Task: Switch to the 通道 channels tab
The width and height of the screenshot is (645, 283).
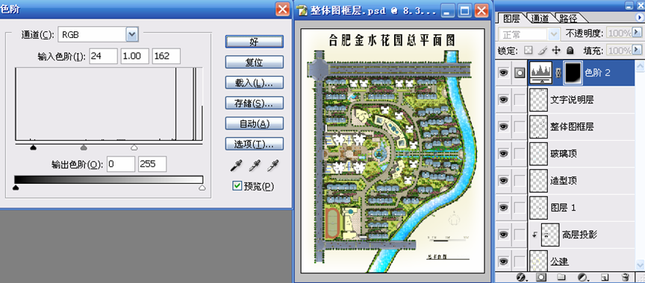Action: point(539,18)
